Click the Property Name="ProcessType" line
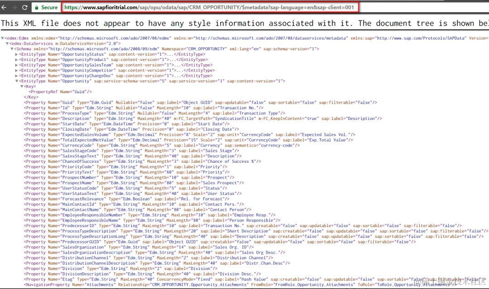This screenshot has height=289, width=489. point(155,113)
